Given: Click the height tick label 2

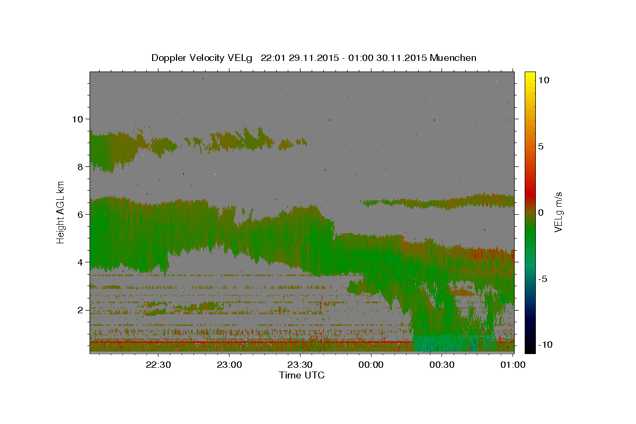Looking at the screenshot, I should tap(81, 310).
